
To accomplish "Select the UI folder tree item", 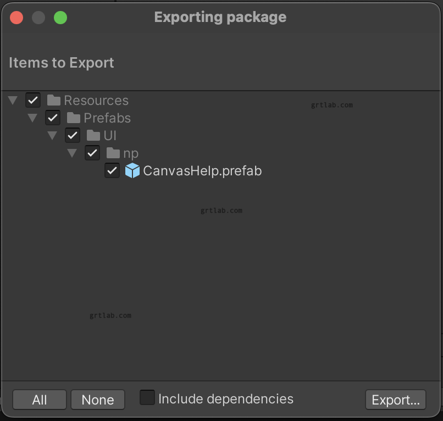I will [110, 135].
